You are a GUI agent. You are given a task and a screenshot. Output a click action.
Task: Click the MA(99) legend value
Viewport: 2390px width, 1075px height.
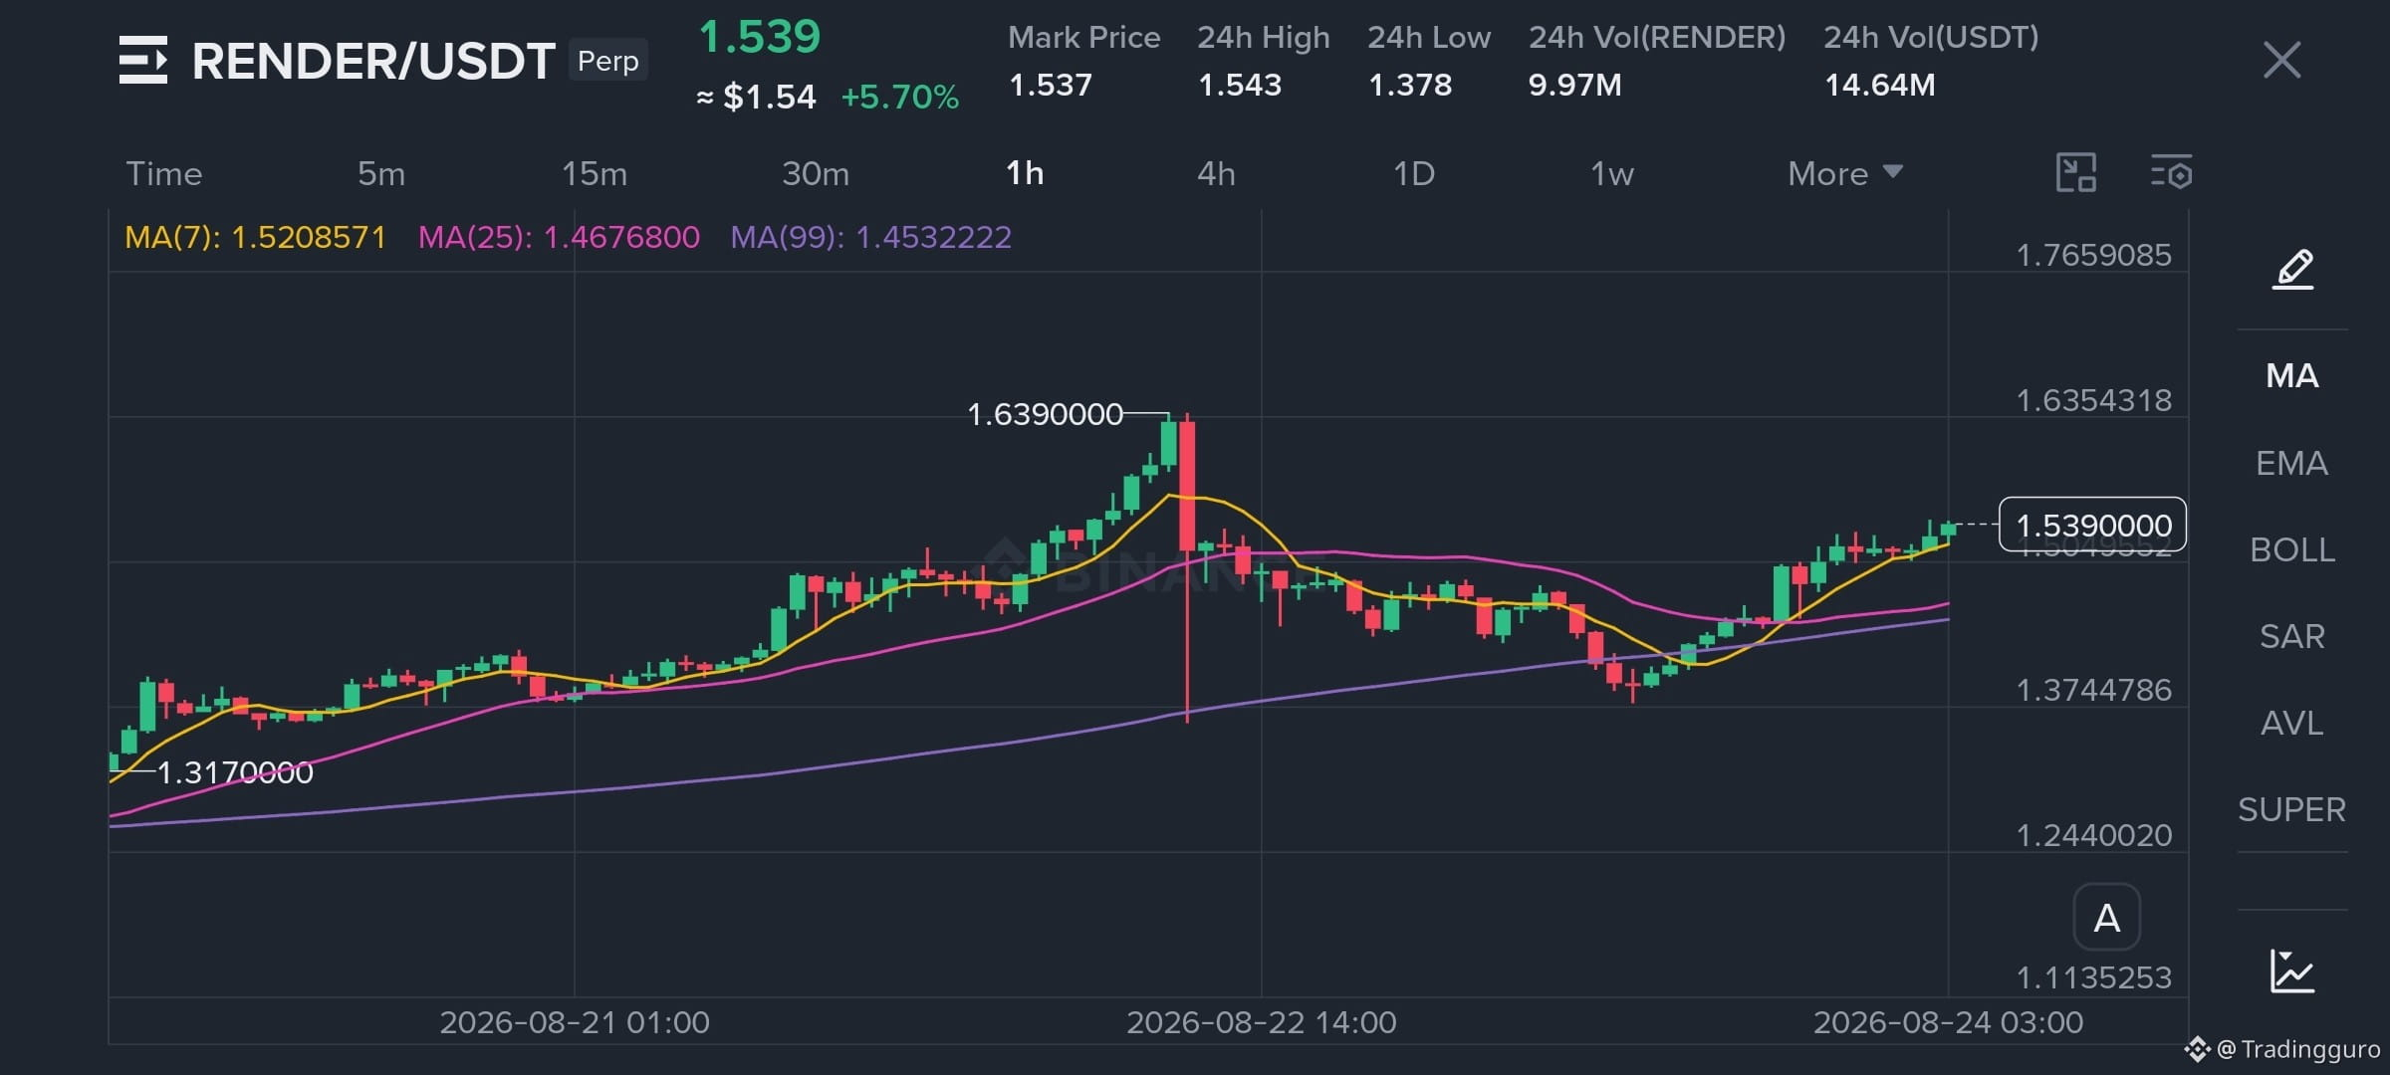[871, 237]
